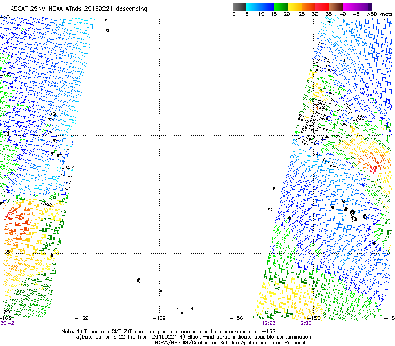Click the title 'ASCAT 25KM NOAA Winds 20160221 descending'
Screen dimensions: 395x346
78,9
